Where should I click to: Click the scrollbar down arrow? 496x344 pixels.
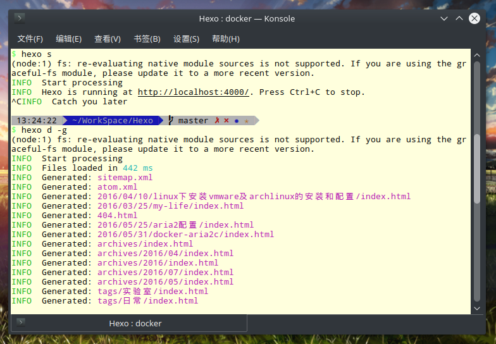(x=477, y=309)
